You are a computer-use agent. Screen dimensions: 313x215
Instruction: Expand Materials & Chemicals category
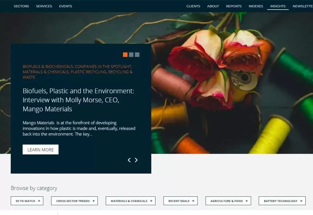pyautogui.click(x=131, y=201)
